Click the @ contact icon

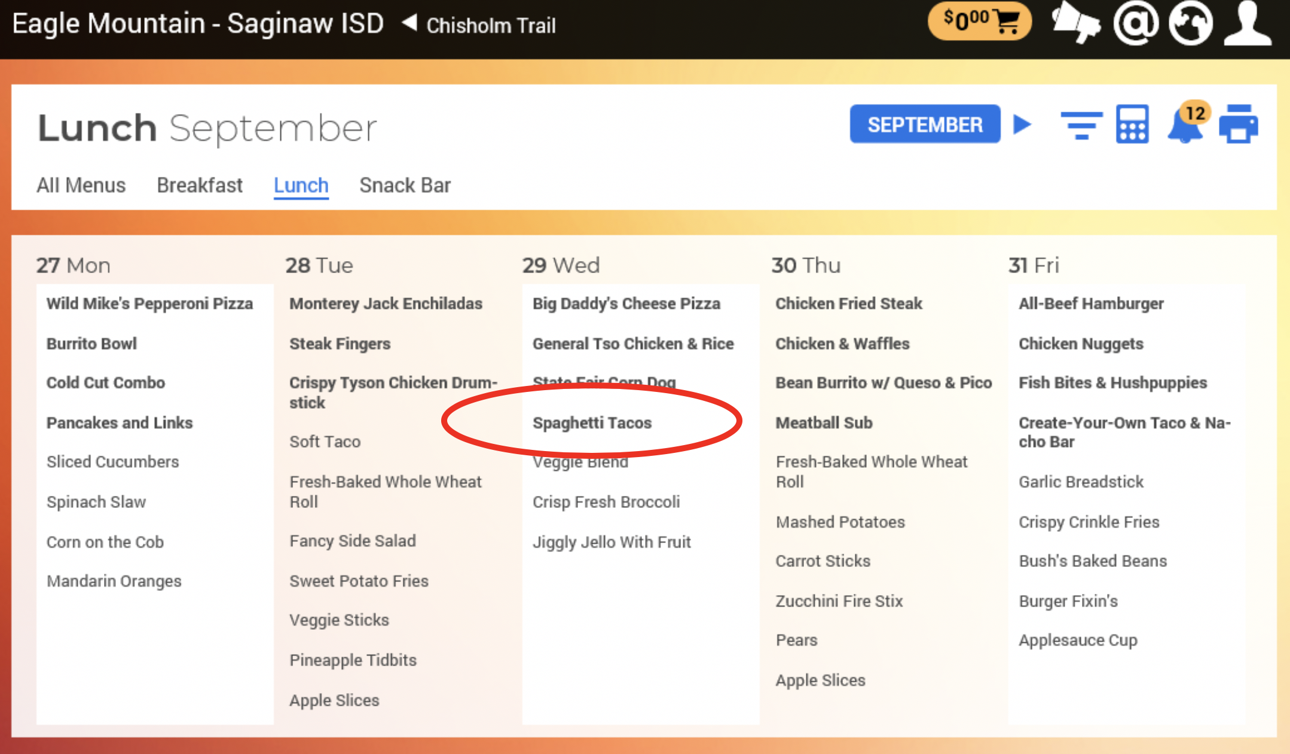point(1135,23)
